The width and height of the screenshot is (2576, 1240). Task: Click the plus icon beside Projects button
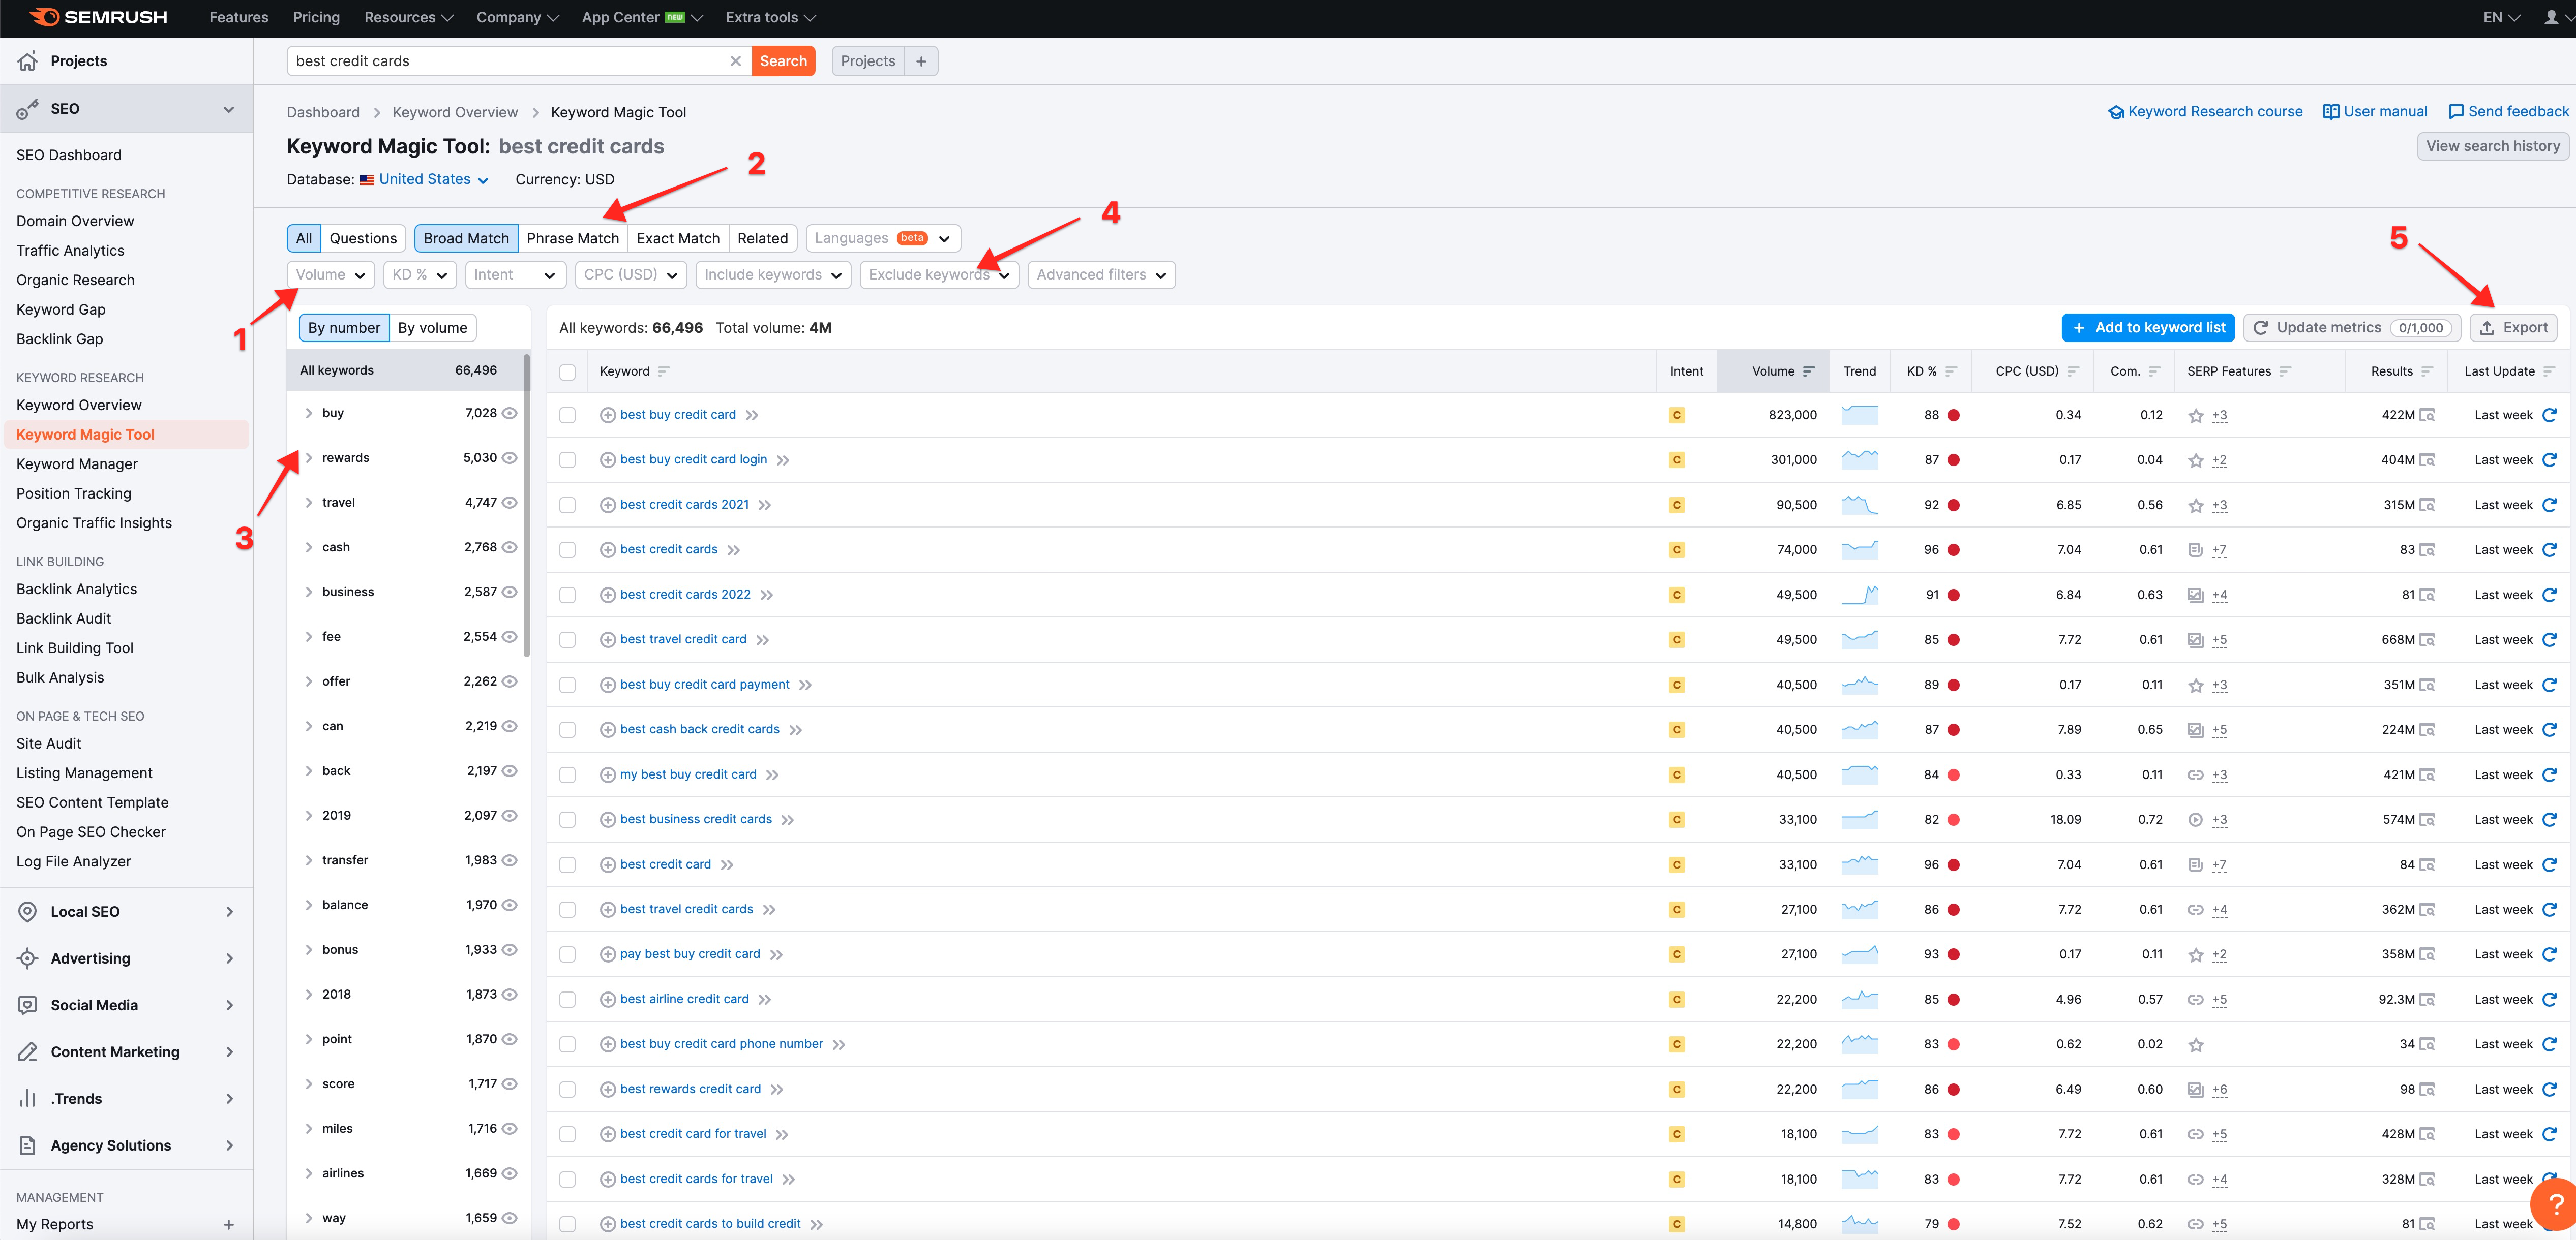tap(920, 61)
